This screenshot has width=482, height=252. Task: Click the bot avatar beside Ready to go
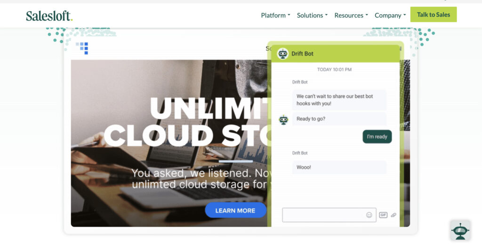[283, 119]
